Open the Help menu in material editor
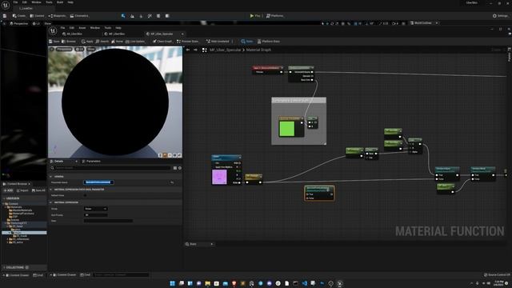This screenshot has width=512, height=288. [118, 28]
